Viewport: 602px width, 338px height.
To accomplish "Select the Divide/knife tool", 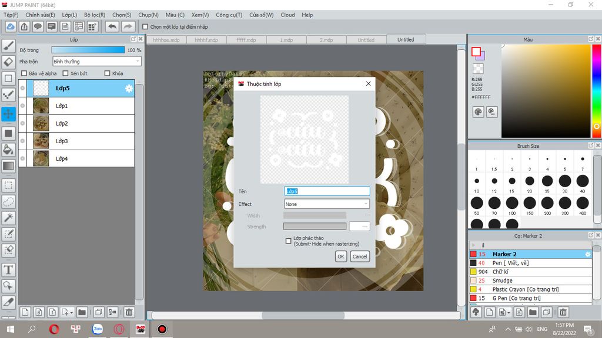I will point(8,302).
